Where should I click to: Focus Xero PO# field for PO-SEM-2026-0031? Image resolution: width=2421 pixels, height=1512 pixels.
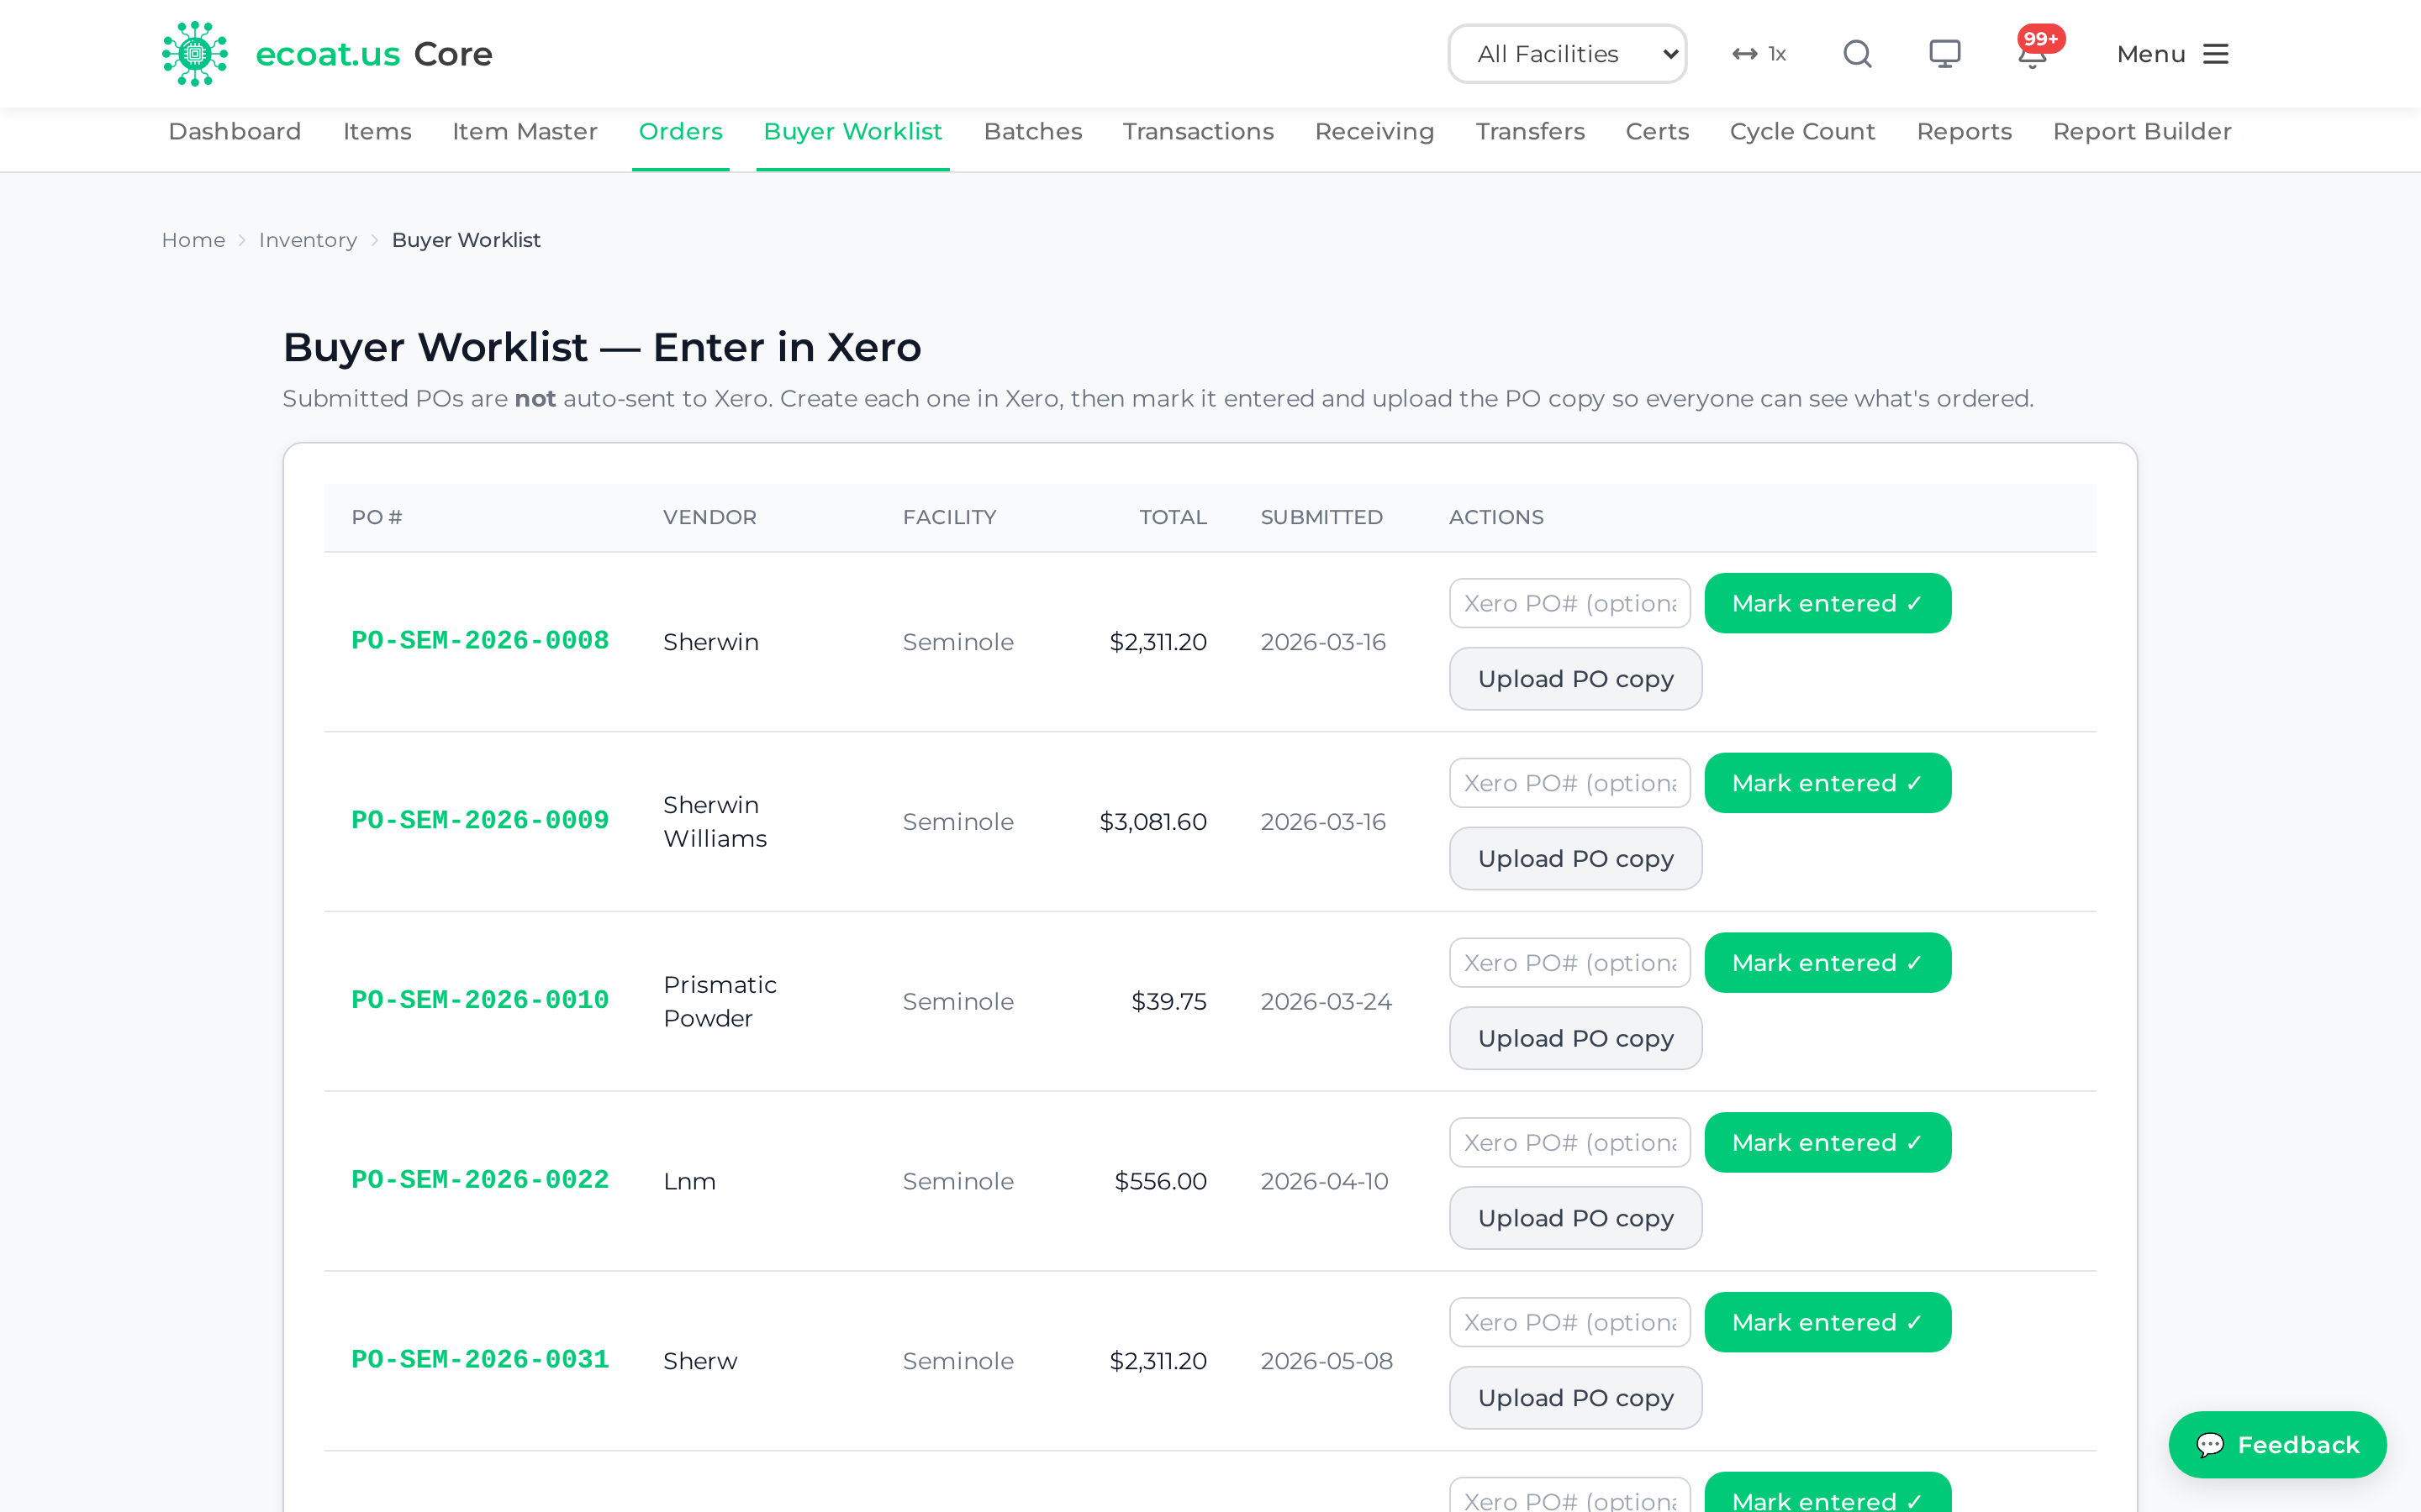pyautogui.click(x=1569, y=1323)
